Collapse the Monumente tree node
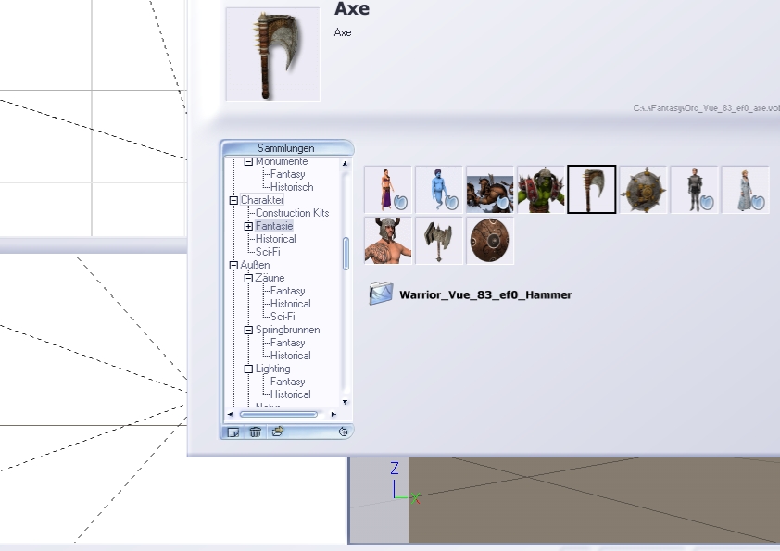780x551 pixels. pos(248,162)
